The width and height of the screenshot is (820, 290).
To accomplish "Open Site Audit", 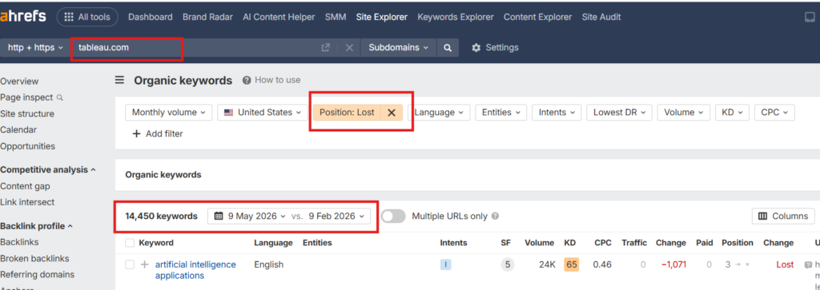I will click(601, 17).
